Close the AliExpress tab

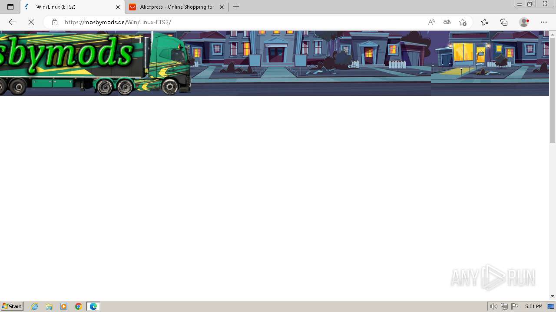click(222, 7)
